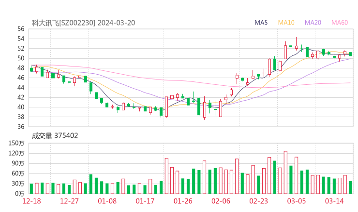Click the 52 price axis label

coord(21,49)
